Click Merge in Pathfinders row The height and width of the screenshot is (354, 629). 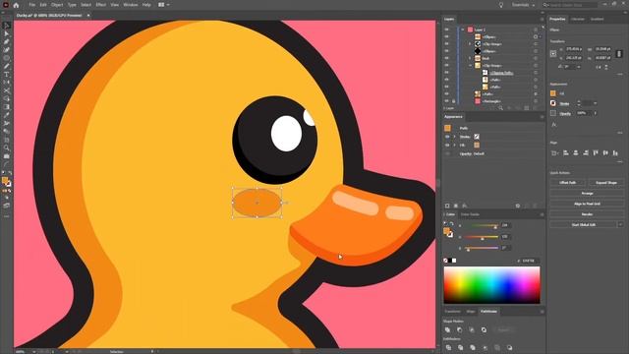(x=473, y=347)
